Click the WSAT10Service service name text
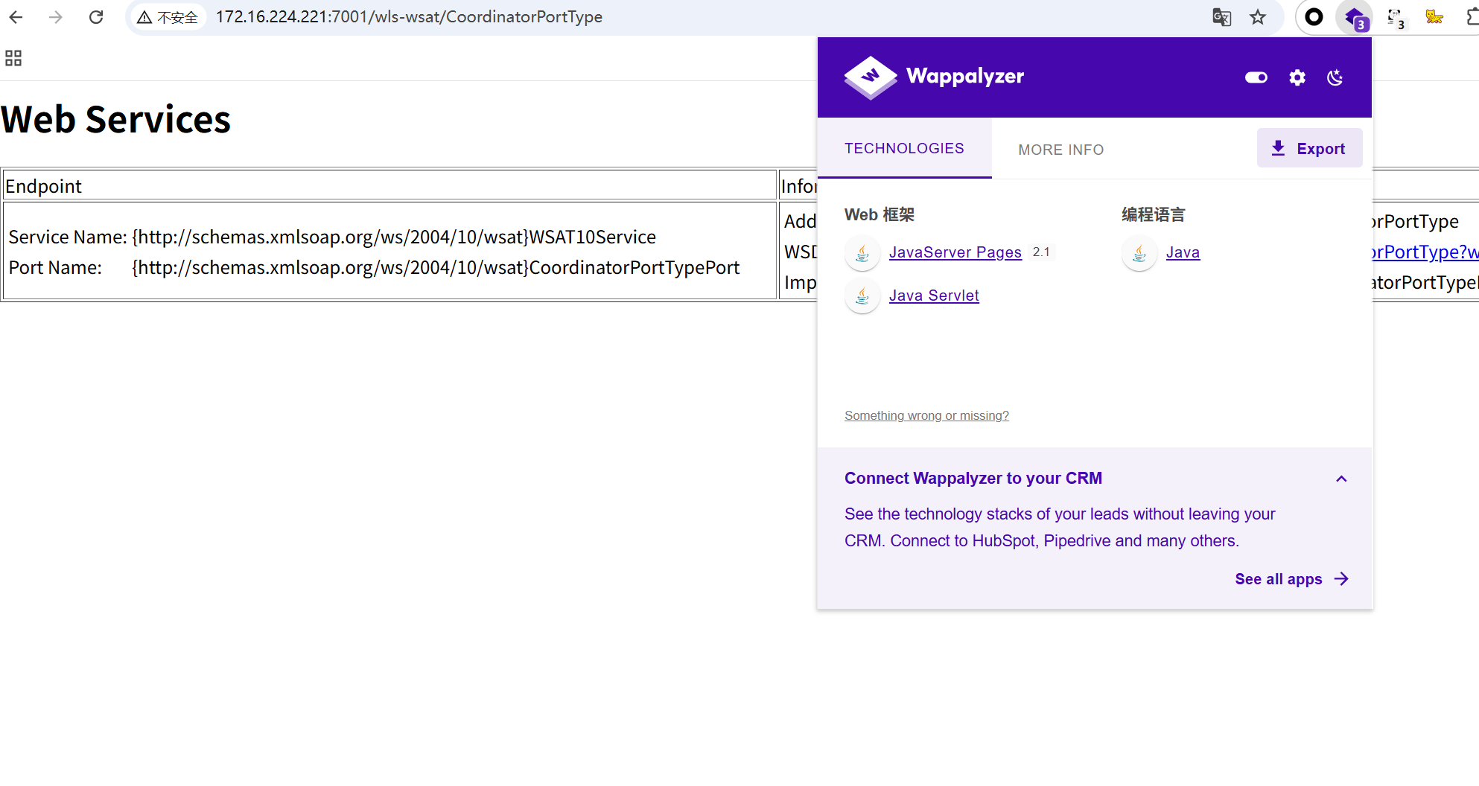 pyautogui.click(x=394, y=237)
